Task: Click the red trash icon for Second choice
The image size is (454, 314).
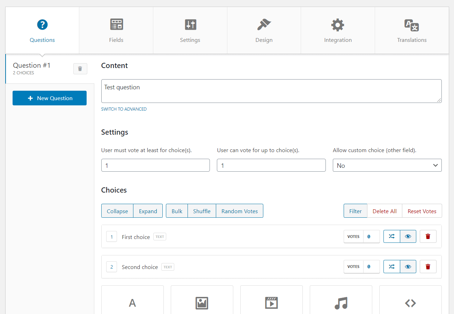Action: point(428,267)
